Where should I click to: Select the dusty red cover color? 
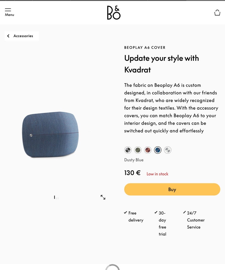(148, 150)
